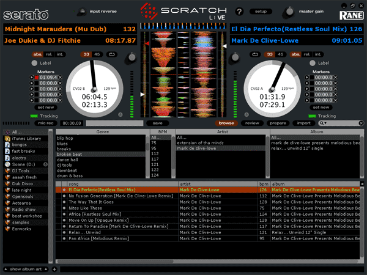367x275 pixels.
Task: Open right deck Label color picker
Action: coord(313,63)
